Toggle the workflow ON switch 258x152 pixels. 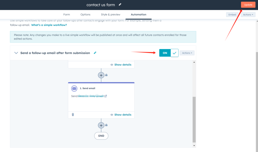tap(165, 53)
